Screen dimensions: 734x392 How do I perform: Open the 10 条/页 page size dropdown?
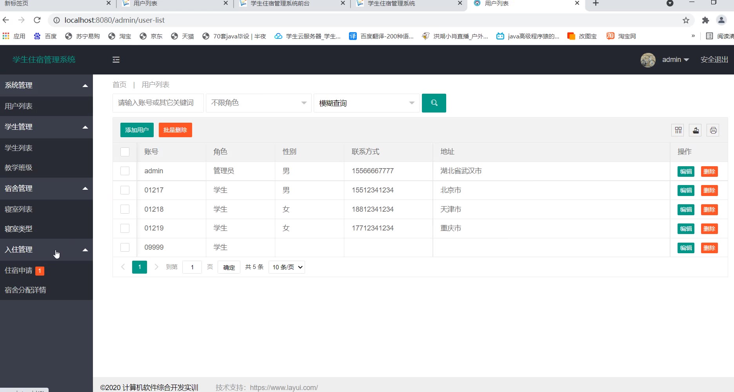click(287, 267)
